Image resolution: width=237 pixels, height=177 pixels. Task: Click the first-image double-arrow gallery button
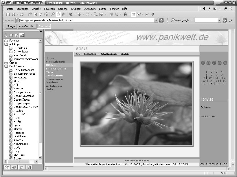tap(203, 63)
